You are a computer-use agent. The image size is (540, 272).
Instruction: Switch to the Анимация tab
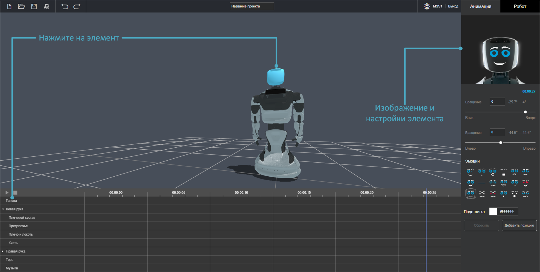[x=480, y=6]
